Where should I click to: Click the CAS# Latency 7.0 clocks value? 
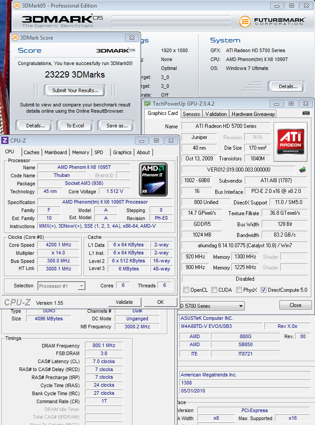104,361
